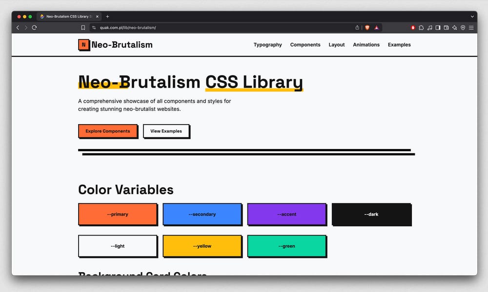Click the Neo-Brutalism site title link

(122, 45)
